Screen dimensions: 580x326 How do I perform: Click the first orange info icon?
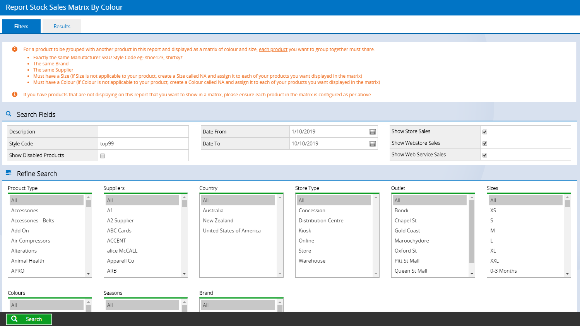click(15, 49)
